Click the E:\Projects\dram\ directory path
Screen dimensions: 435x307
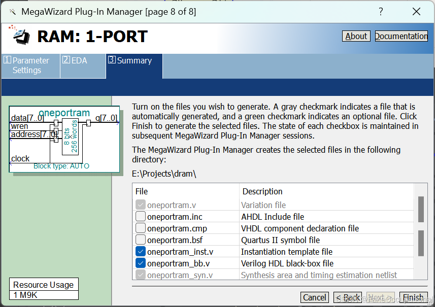tap(164, 174)
